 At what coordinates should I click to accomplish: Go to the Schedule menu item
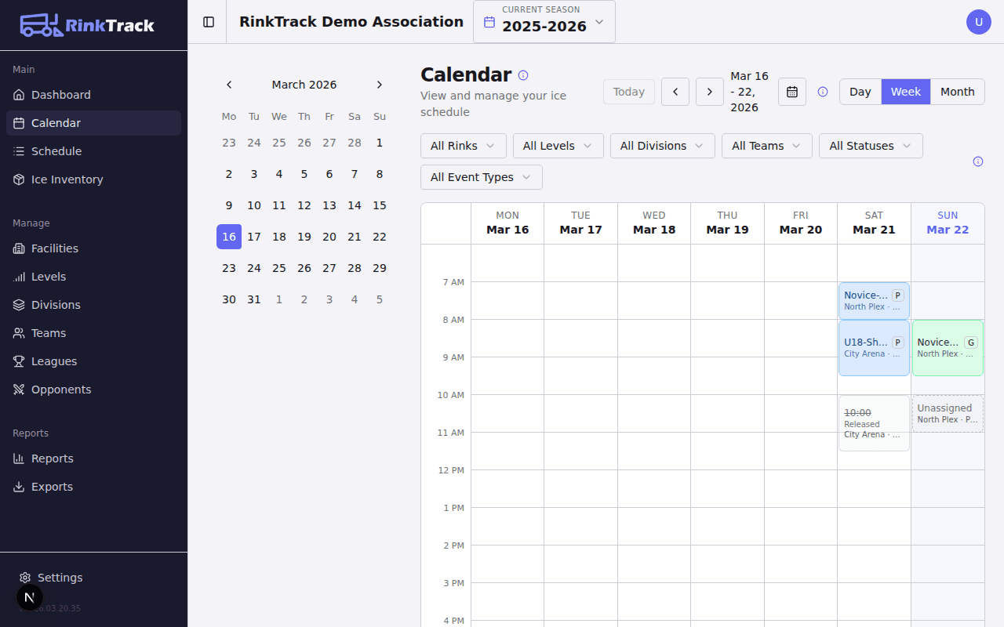57,150
